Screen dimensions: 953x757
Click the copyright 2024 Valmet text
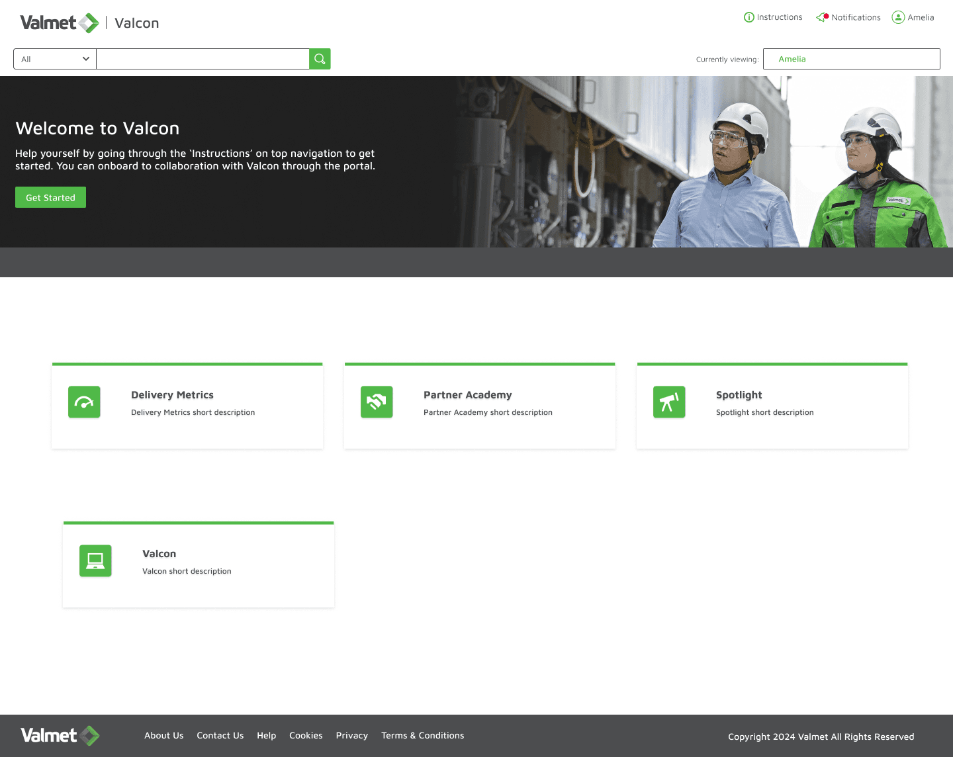821,736
